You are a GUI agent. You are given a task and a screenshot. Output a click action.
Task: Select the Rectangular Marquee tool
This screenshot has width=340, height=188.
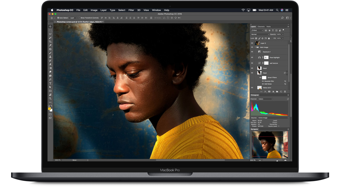pos(50,30)
